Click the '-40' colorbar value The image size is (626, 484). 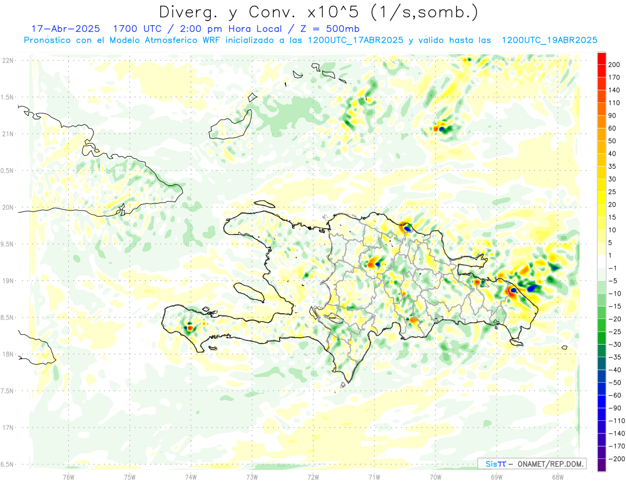[x=616, y=370]
